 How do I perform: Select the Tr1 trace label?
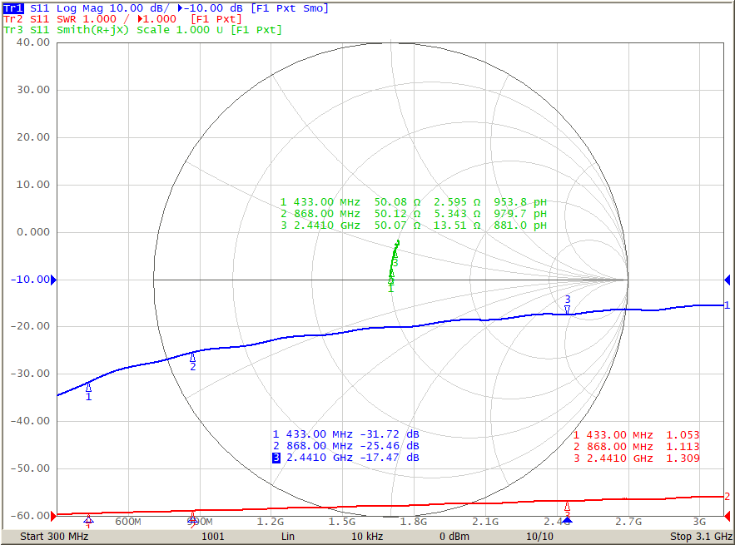point(10,7)
